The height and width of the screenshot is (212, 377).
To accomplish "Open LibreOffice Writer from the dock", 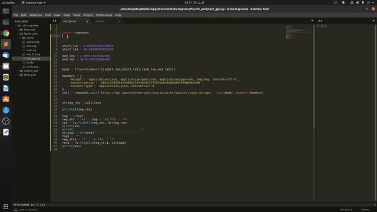I will (6, 88).
